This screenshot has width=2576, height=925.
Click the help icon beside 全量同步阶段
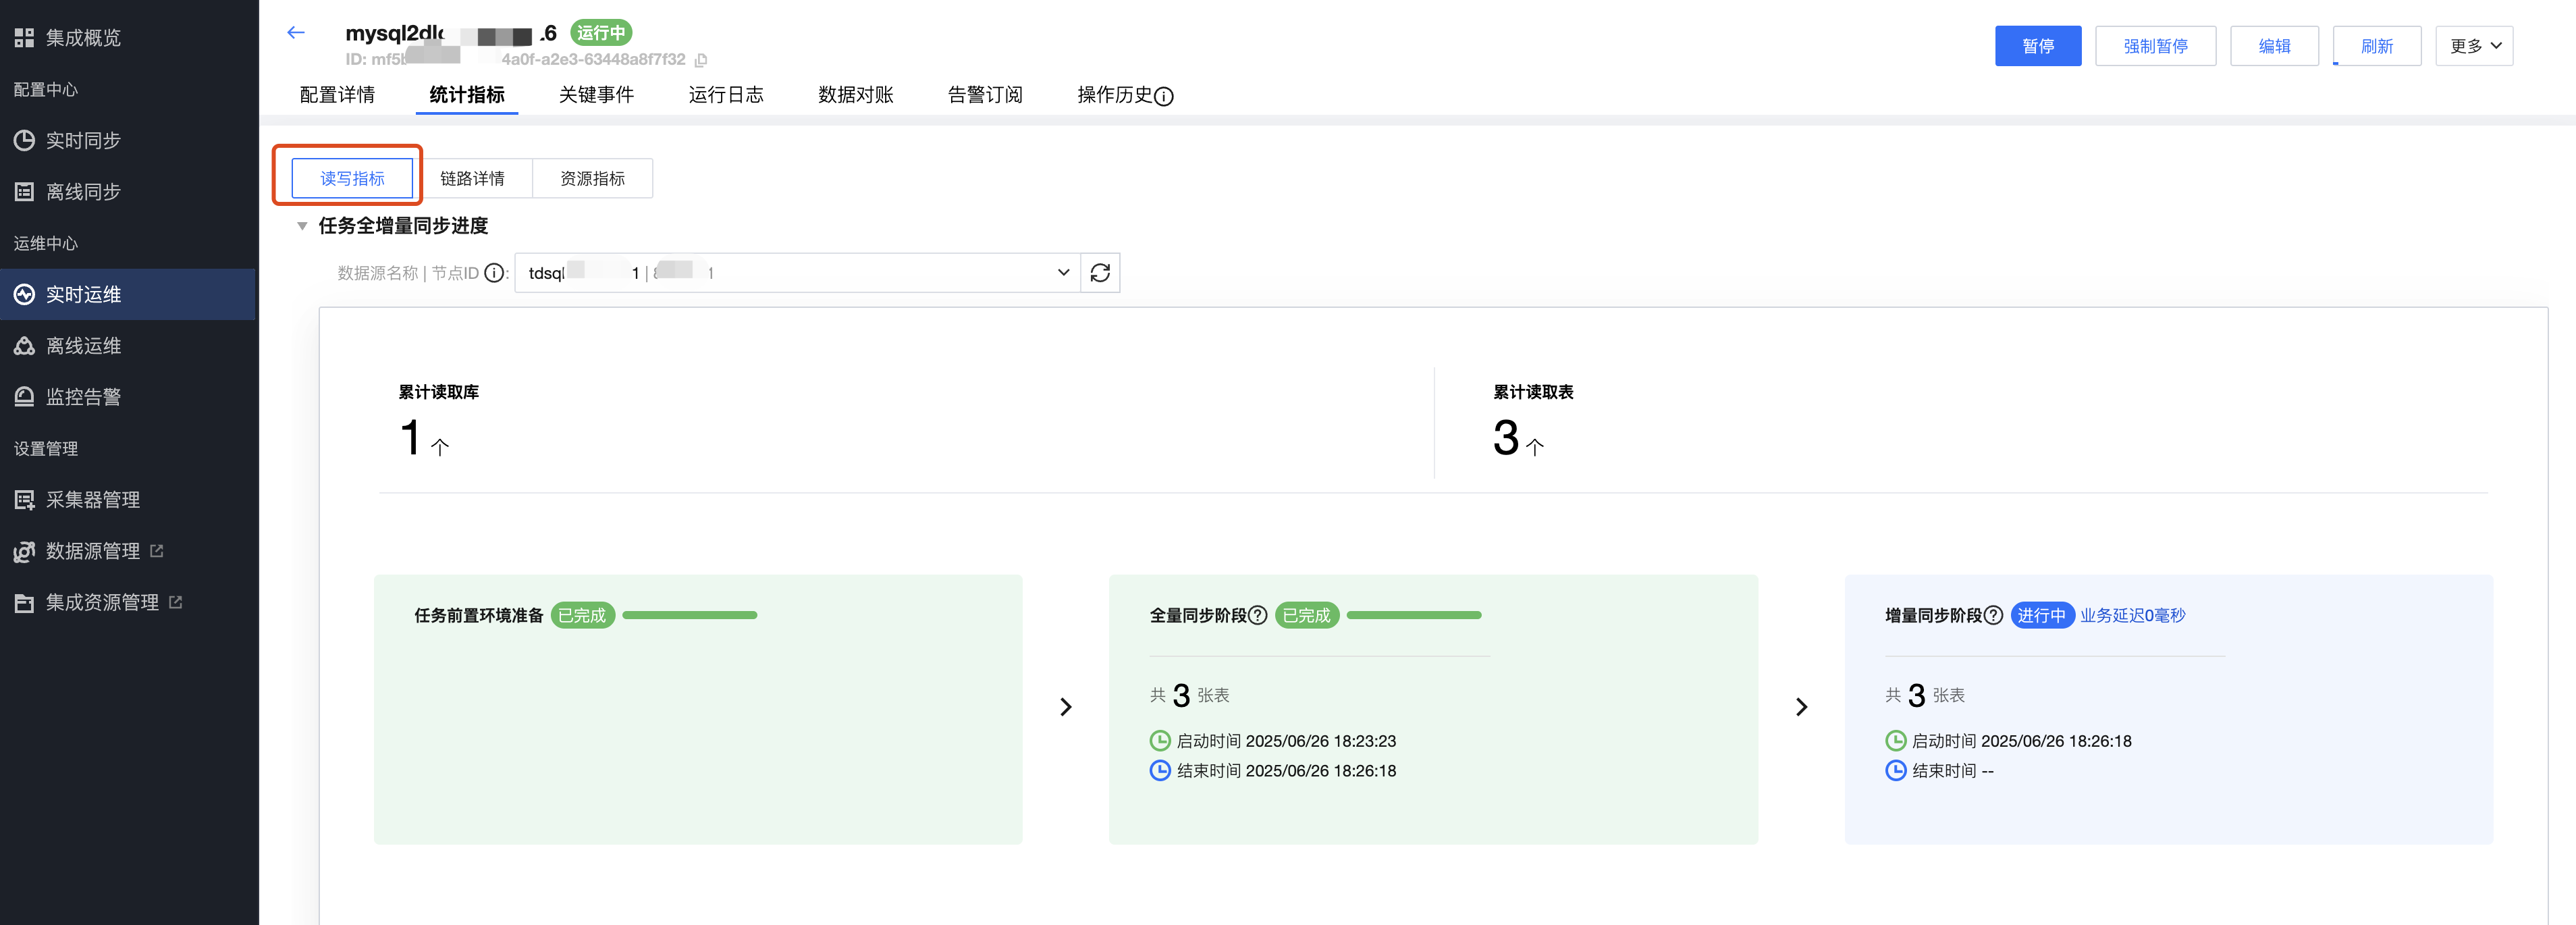(x=1258, y=615)
